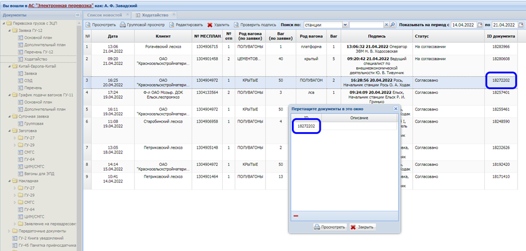Click the Просмотреть toolbar button

click(x=101, y=25)
